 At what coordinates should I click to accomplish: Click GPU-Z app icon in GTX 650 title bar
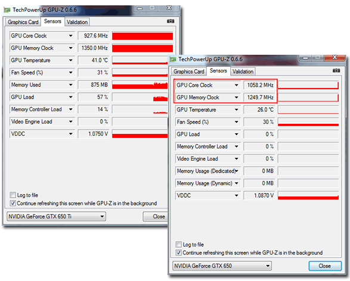coord(173,60)
